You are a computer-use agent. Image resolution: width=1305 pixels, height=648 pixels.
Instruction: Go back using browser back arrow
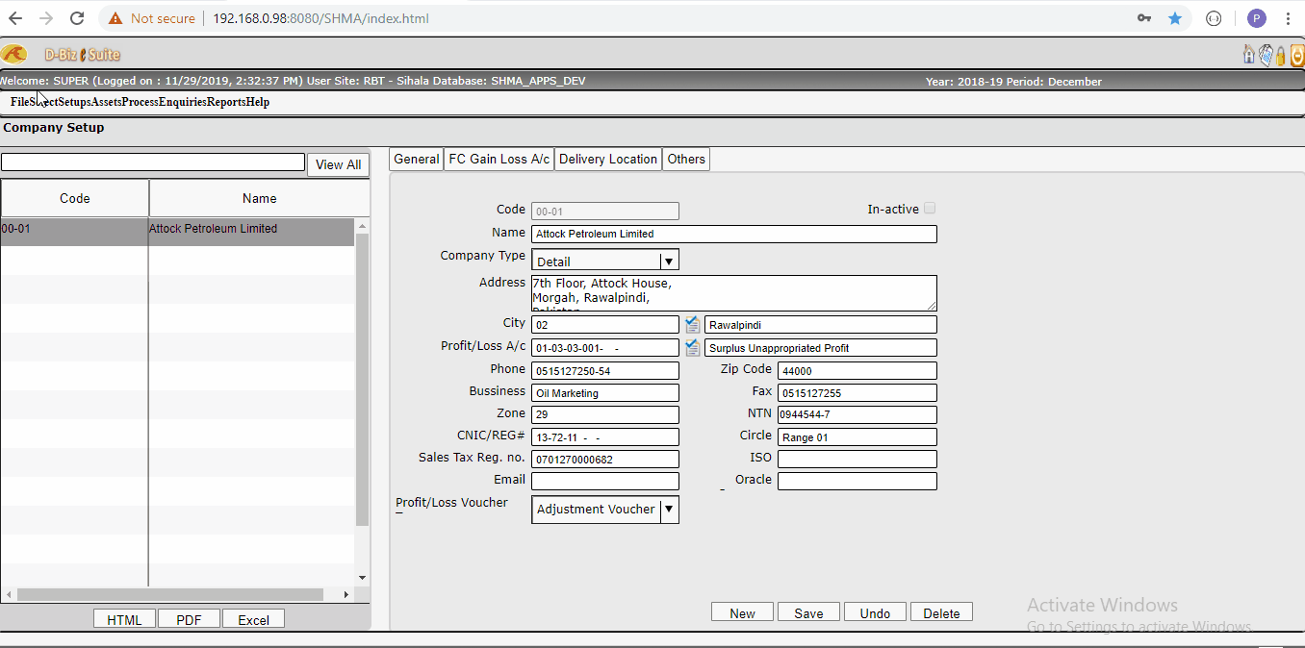click(x=16, y=18)
